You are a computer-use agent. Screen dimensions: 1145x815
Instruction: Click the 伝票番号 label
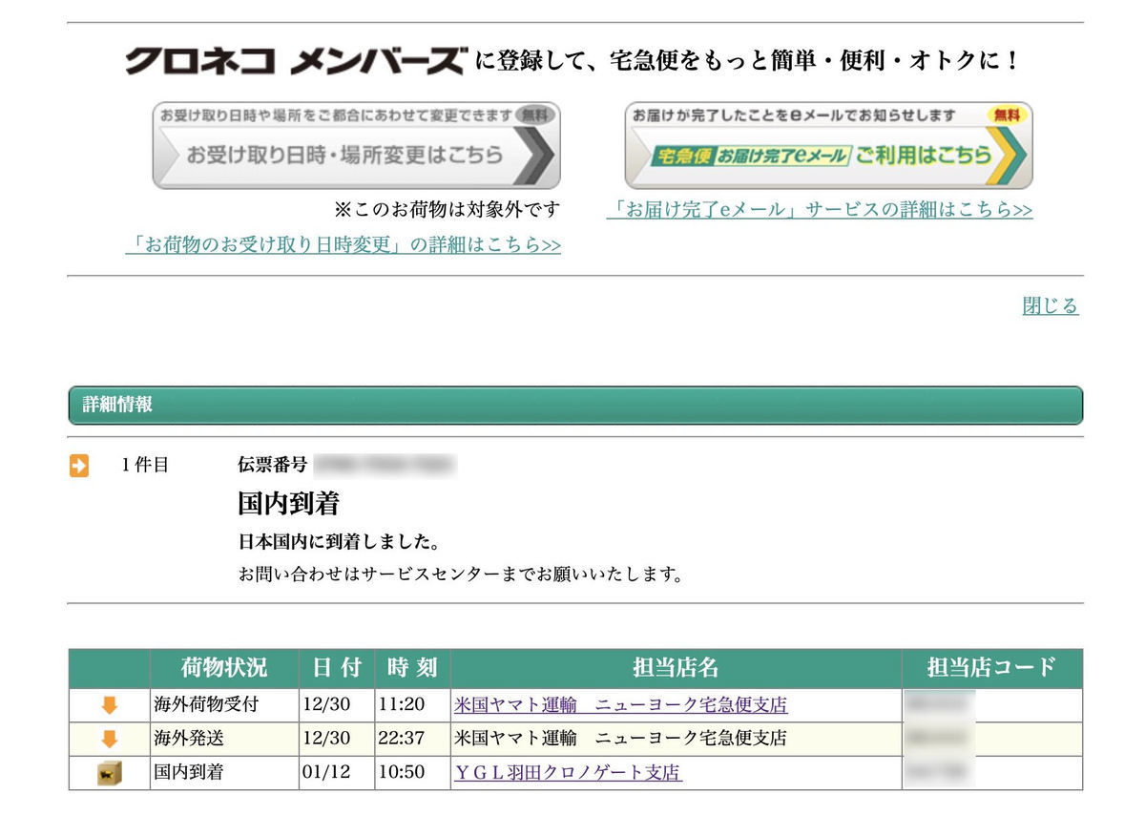[272, 466]
